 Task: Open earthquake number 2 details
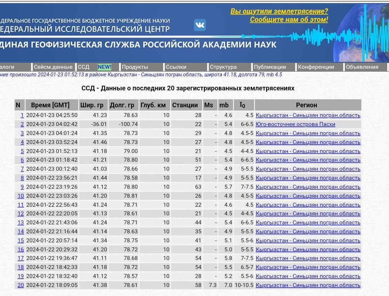(x=22, y=124)
